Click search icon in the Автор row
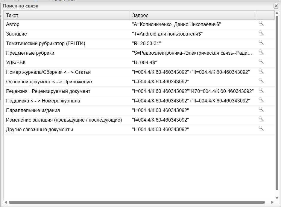281x207 pixels. [261, 24]
